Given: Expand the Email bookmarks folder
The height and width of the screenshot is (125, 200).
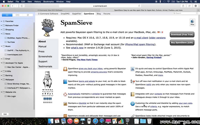Looking at the screenshot, I should point(1,59).
